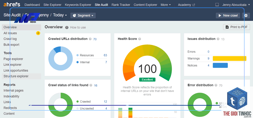Open Jenny Abouobaia account menu
The height and width of the screenshot is (118, 253).
236,5
